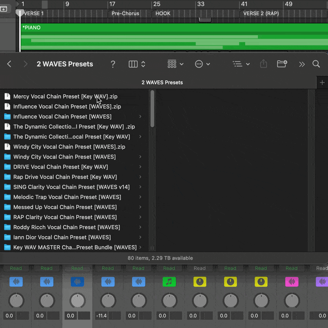328x328 pixels.
Task: Toggle Read automation on the -11.4 channel
Action: pyautogui.click(x=108, y=268)
